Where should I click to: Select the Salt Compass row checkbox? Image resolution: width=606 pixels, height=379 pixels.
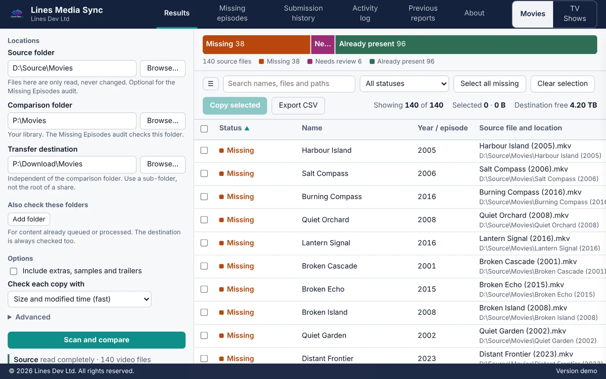pyautogui.click(x=204, y=174)
